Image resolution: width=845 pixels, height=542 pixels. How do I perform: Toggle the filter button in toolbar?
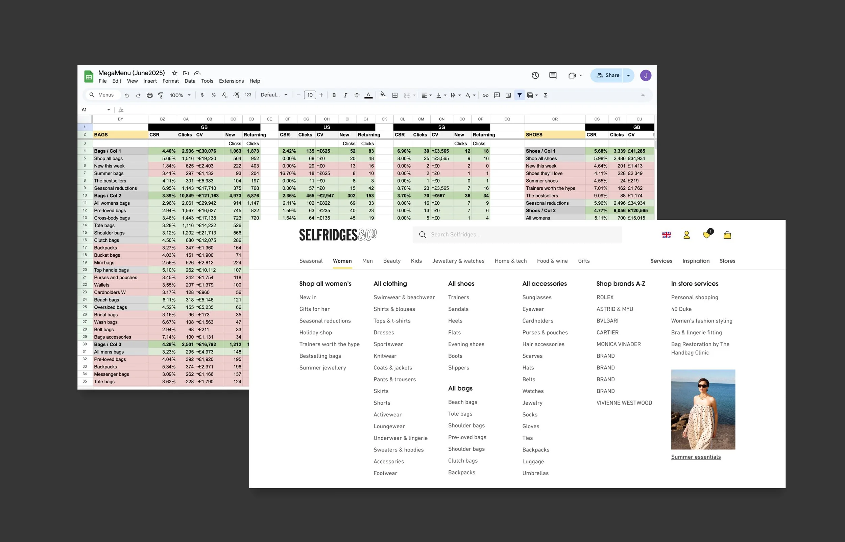click(520, 95)
